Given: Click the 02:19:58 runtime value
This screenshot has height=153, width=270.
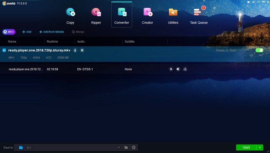Looking at the screenshot, I should pos(52,69).
